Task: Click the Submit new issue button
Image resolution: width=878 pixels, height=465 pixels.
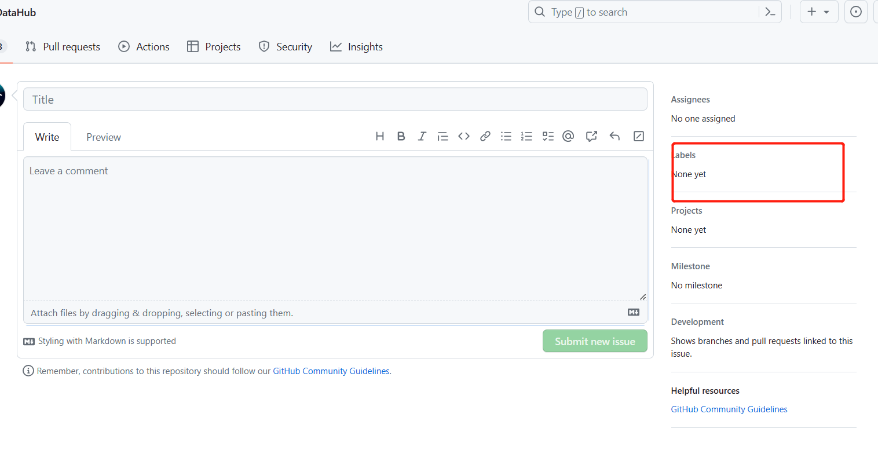Action: (595, 341)
